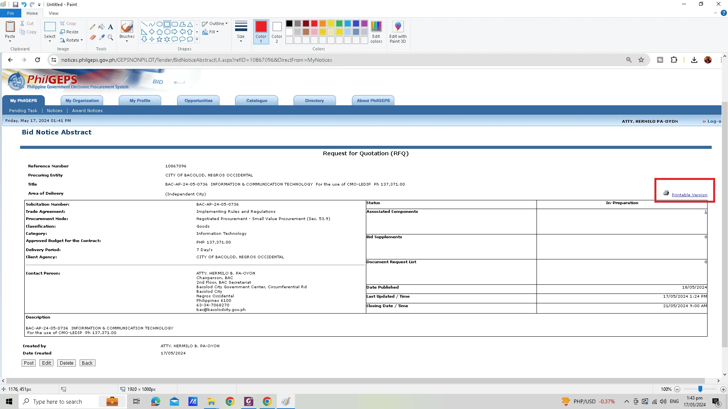This screenshot has height=409, width=728.
Task: Click the My Organization tab on canvas
Action: point(82,101)
